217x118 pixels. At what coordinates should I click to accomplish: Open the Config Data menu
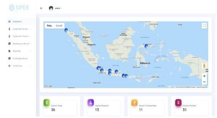(18, 66)
